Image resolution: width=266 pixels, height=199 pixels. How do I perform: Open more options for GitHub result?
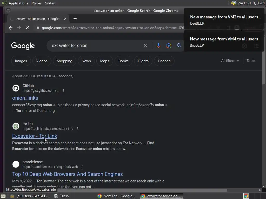(64, 91)
